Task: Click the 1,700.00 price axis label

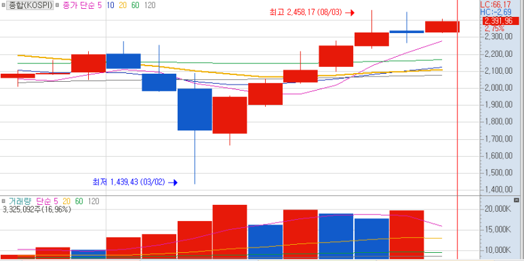Action: 499,139
